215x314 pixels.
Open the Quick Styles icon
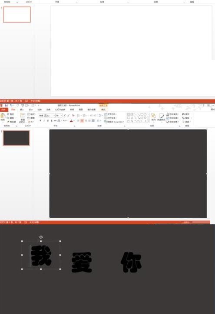coord(161,116)
